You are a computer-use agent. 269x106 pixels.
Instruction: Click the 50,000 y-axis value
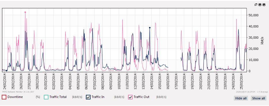(253, 15)
